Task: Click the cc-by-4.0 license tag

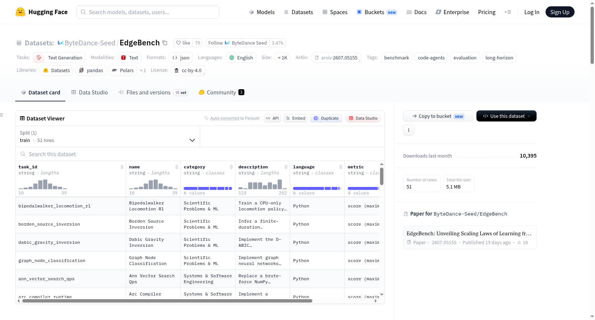Action: (188, 70)
